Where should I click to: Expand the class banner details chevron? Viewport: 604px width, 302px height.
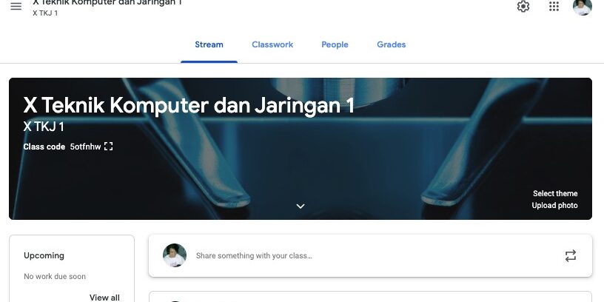301,206
